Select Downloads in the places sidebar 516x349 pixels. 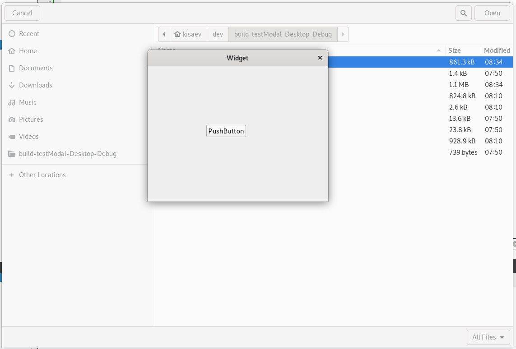click(35, 85)
